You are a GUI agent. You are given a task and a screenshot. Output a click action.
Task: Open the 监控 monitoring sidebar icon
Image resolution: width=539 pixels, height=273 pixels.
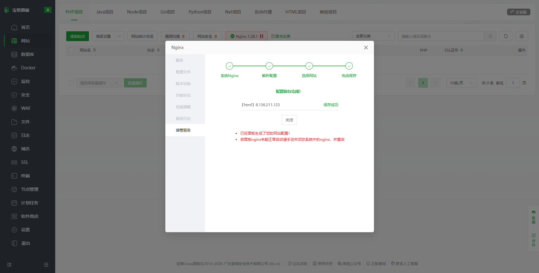(14, 81)
